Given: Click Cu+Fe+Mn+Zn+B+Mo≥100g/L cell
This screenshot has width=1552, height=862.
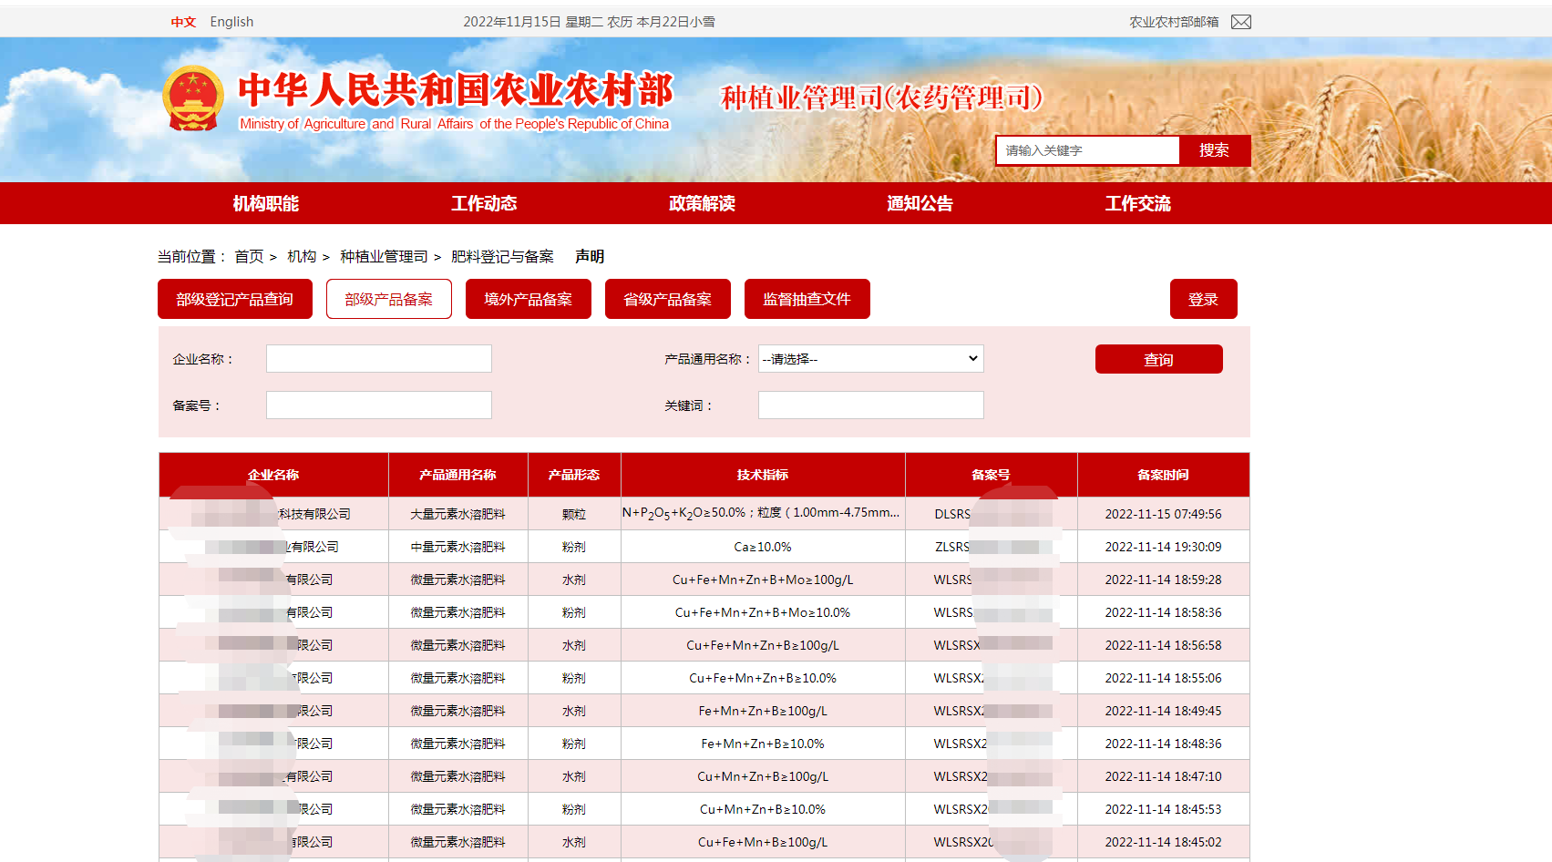Looking at the screenshot, I should click(763, 580).
